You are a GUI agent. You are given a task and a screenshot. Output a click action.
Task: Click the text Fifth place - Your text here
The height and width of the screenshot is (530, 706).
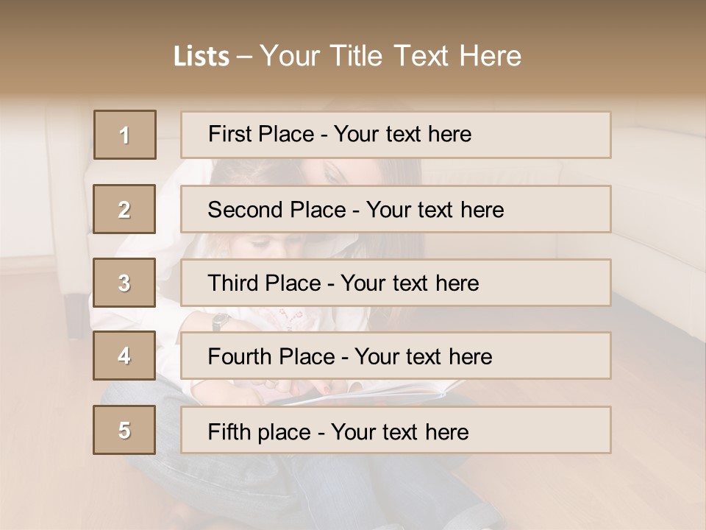click(338, 432)
